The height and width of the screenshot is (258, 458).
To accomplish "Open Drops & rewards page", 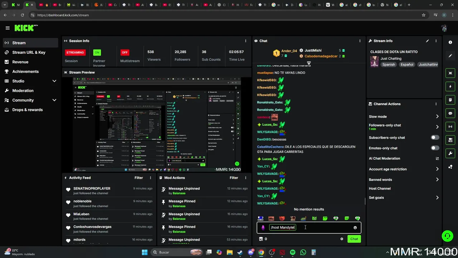I will (x=30, y=110).
